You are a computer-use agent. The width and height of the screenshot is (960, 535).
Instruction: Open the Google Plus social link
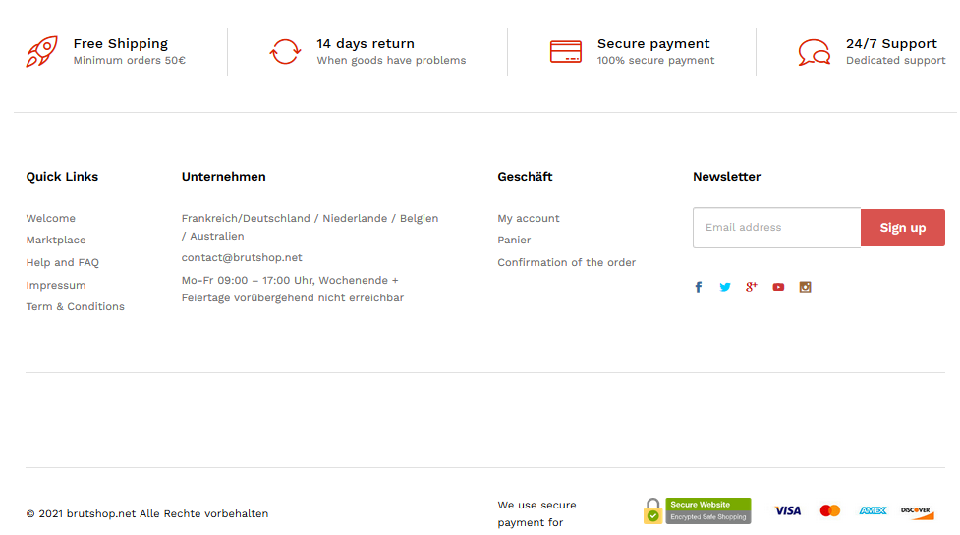click(752, 286)
